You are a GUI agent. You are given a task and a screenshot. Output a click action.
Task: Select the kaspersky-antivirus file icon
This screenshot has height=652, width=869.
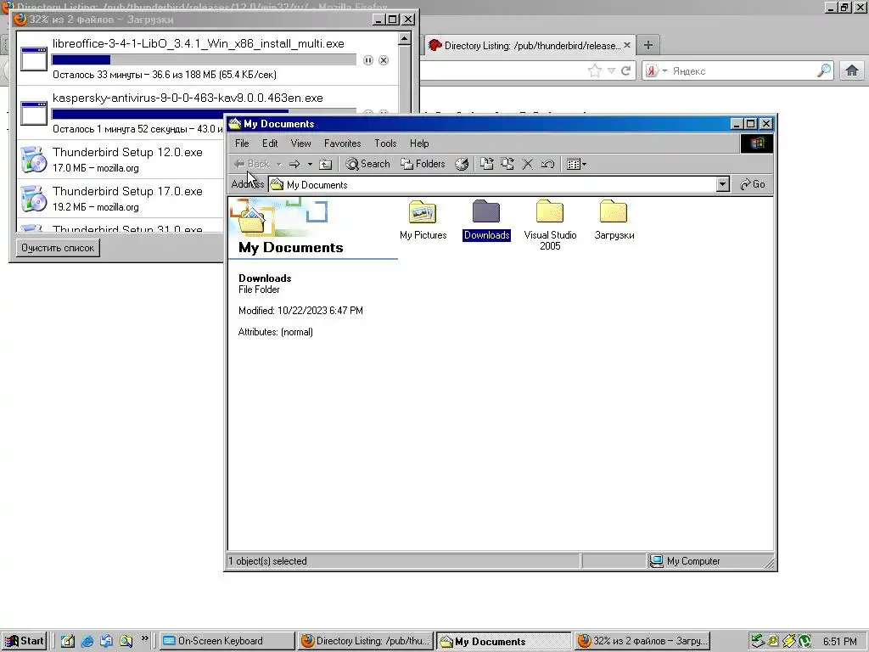34,113
